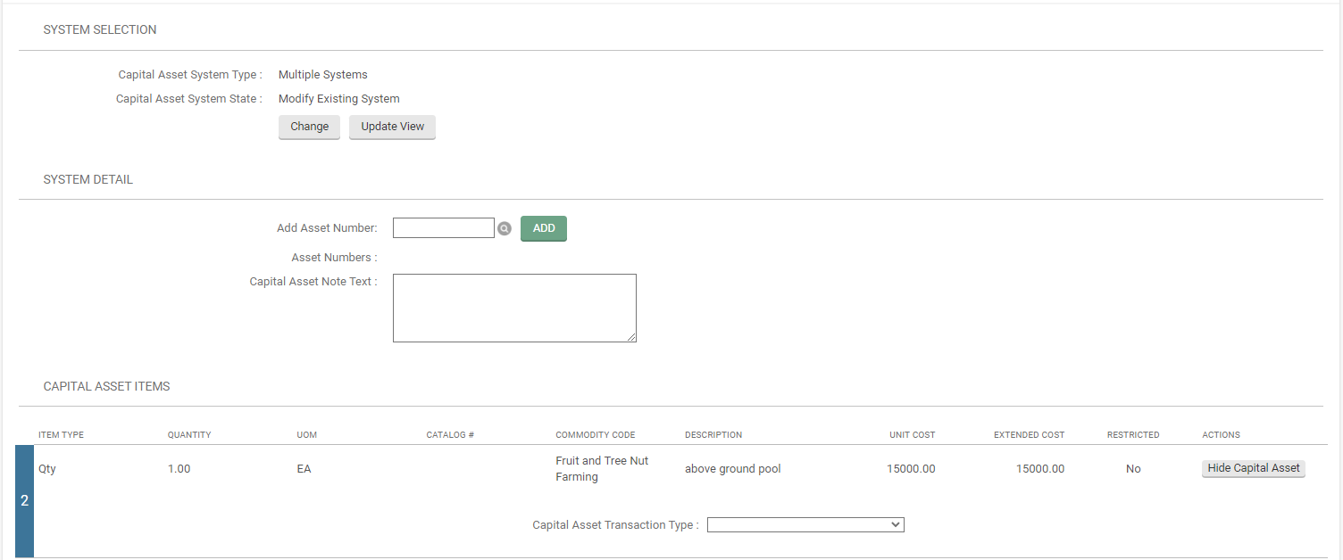This screenshot has height=560, width=1343.
Task: Click the 'Fruit and Tree Nut Farming' commodity code
Action: pyautogui.click(x=602, y=469)
